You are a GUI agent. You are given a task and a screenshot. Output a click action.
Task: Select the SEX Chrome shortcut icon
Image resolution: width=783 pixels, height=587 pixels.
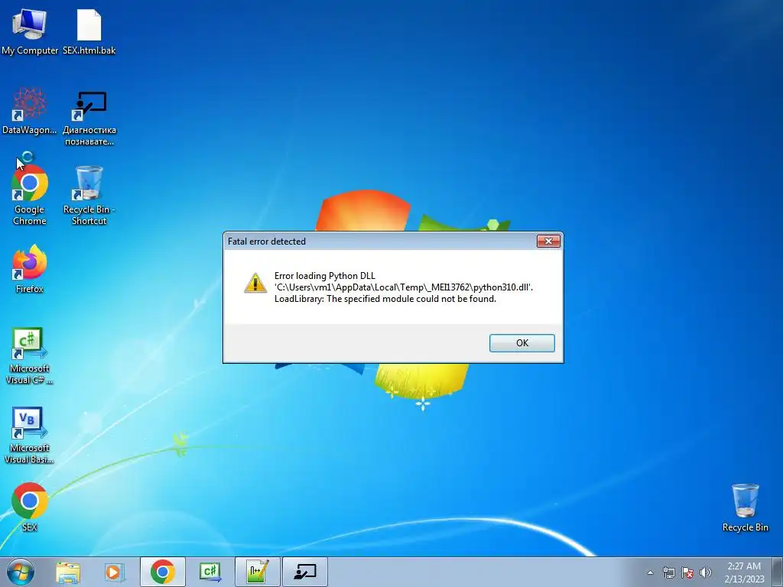[x=30, y=507]
